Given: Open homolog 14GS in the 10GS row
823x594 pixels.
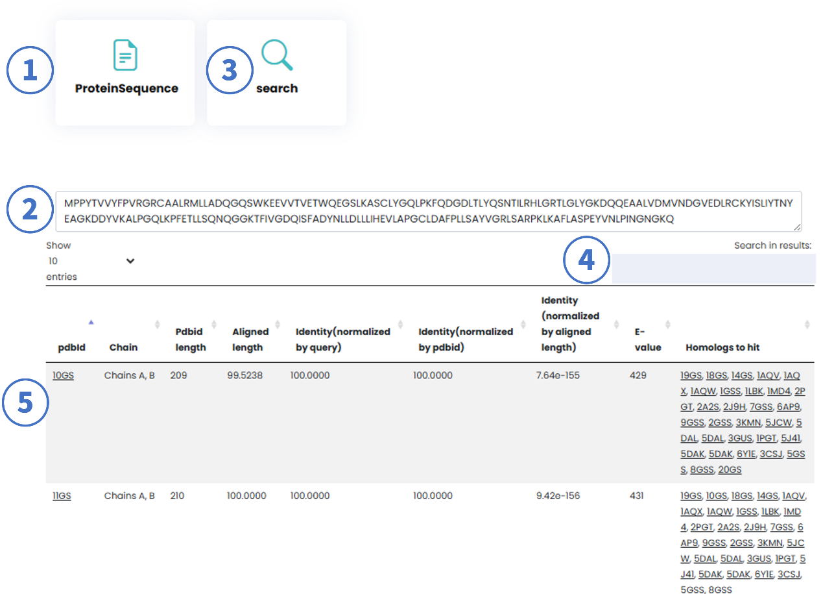Looking at the screenshot, I should pos(742,376).
